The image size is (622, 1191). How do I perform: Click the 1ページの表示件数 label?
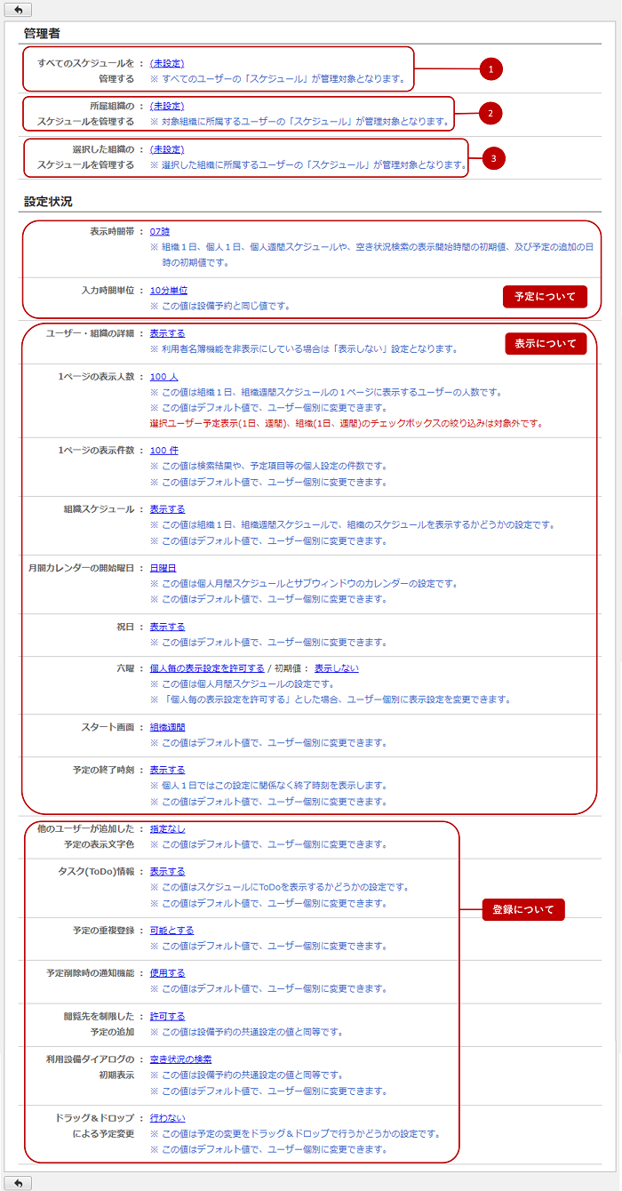tap(97, 451)
